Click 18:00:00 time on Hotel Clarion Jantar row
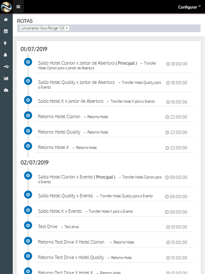Screen dimensions: 205x274 point(177,64)
